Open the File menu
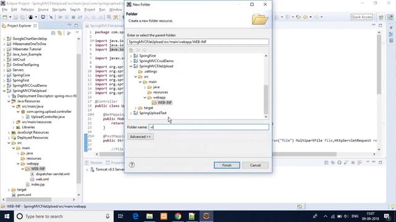This screenshot has width=396, height=222. (x=4, y=10)
